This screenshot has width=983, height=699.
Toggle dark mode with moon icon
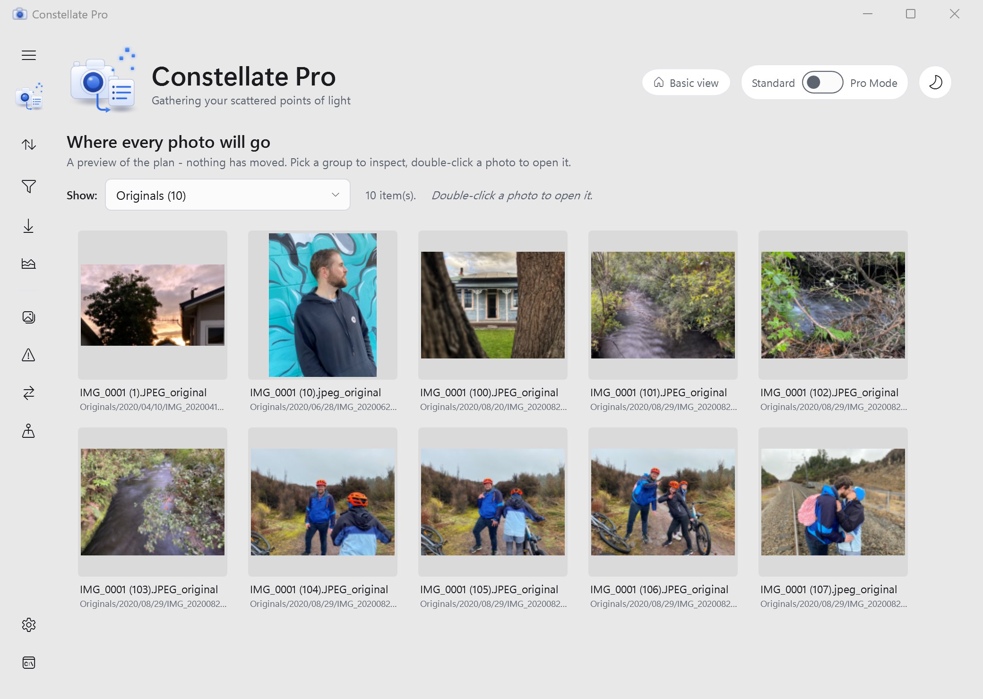point(935,83)
